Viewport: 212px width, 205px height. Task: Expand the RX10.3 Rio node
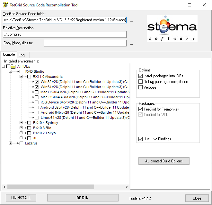click(21, 127)
